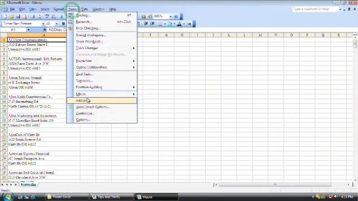358x201 pixels.
Task: Click the Help icon right of zoom
Action: tap(176, 16)
